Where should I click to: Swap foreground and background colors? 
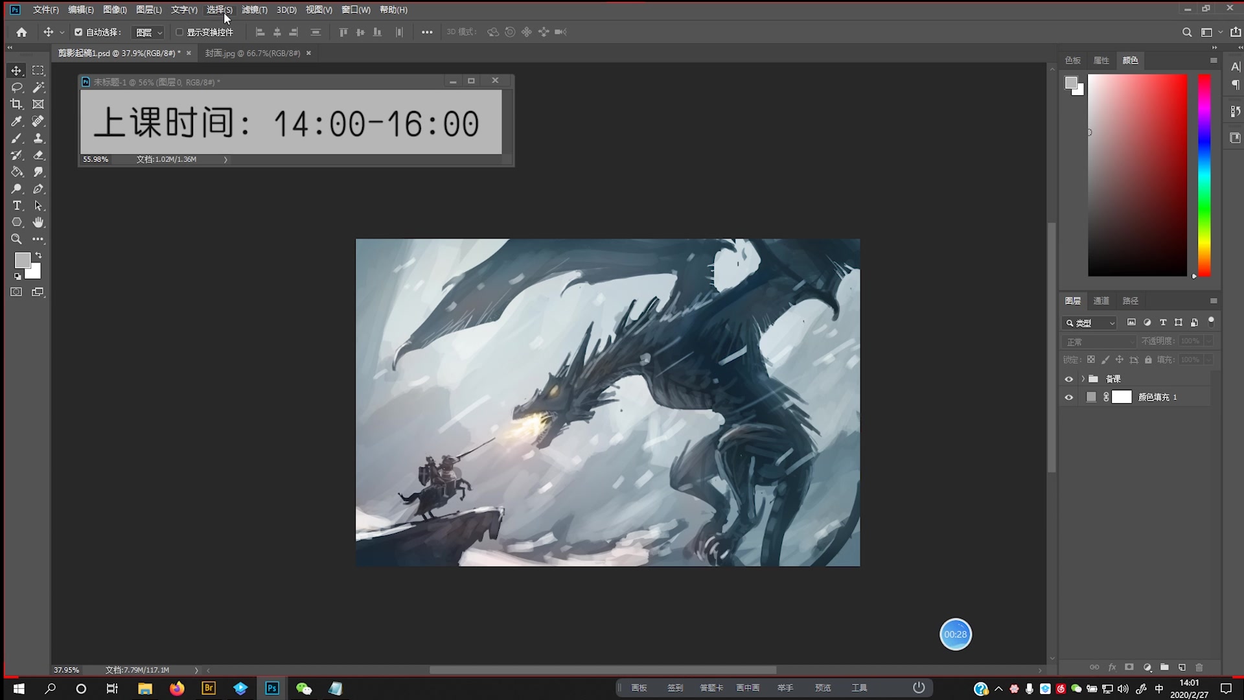click(x=38, y=255)
